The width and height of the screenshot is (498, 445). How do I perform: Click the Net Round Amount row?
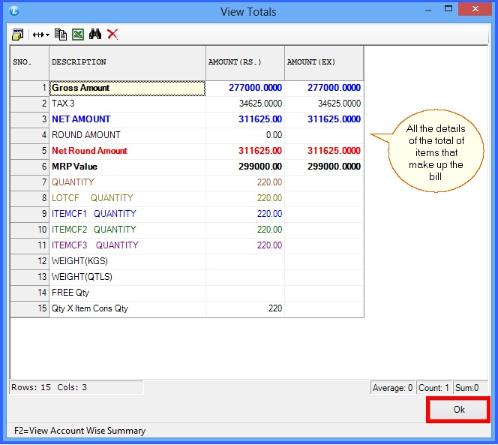click(x=127, y=151)
